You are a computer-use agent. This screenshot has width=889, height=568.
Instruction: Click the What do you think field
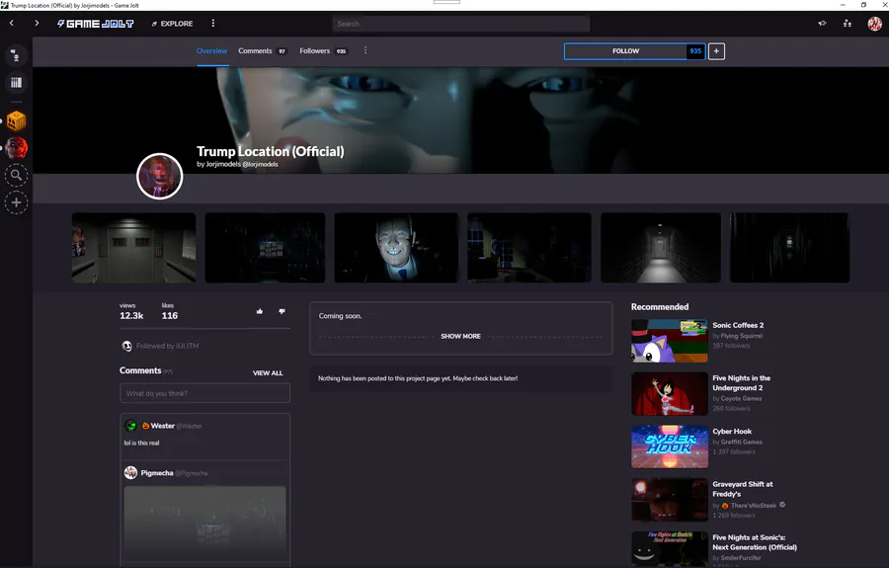[204, 393]
